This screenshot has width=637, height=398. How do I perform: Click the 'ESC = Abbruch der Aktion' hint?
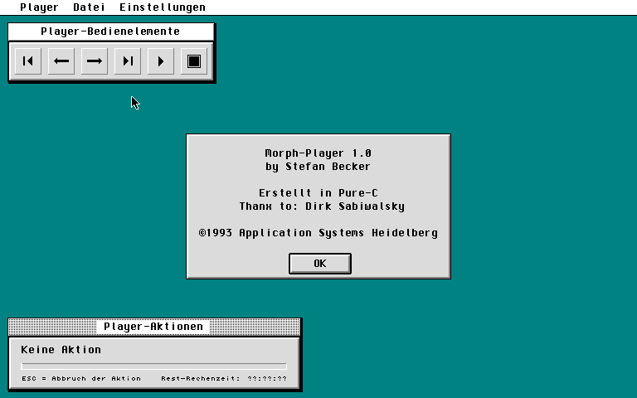pos(81,379)
